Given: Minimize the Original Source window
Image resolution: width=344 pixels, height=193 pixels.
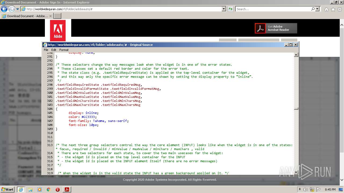Looking at the screenshot, I should (x=286, y=45).
